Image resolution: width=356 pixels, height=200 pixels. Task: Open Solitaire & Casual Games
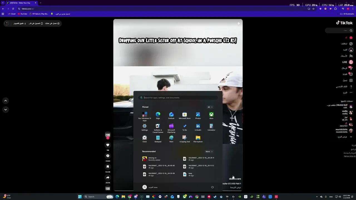pyautogui.click(x=158, y=128)
